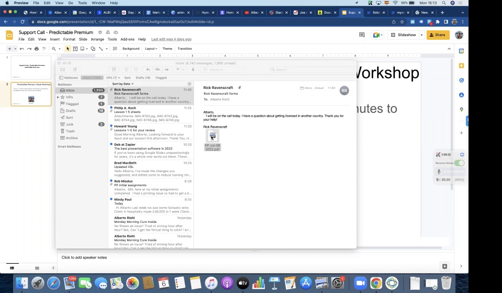Forward the selected email in Mail

[167, 70]
